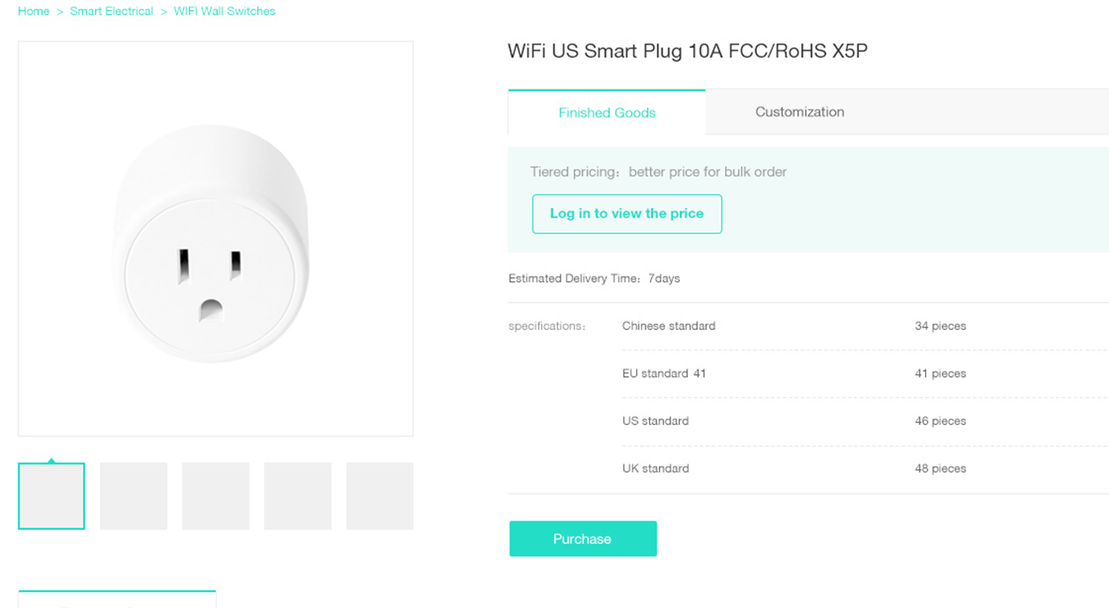1109x608 pixels.
Task: Click the 48 pieces stock count
Action: click(940, 469)
